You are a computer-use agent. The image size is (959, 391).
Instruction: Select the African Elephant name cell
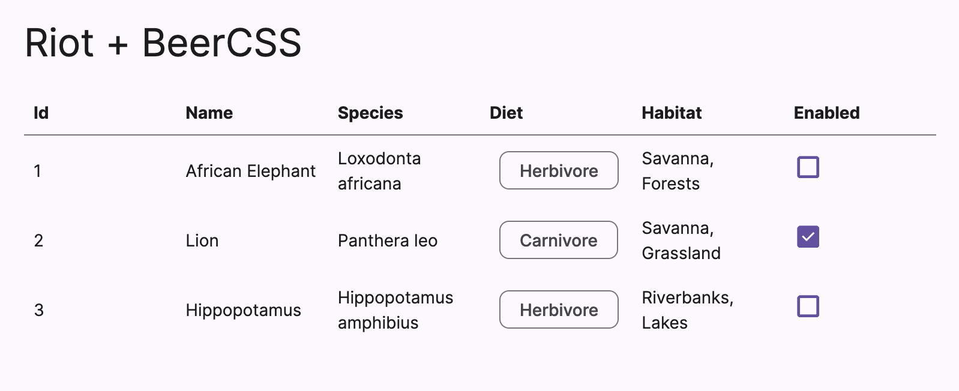point(250,172)
